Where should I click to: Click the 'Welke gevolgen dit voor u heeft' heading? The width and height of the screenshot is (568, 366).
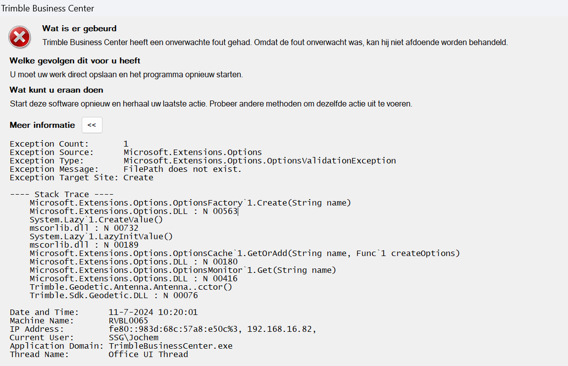[x=75, y=61]
